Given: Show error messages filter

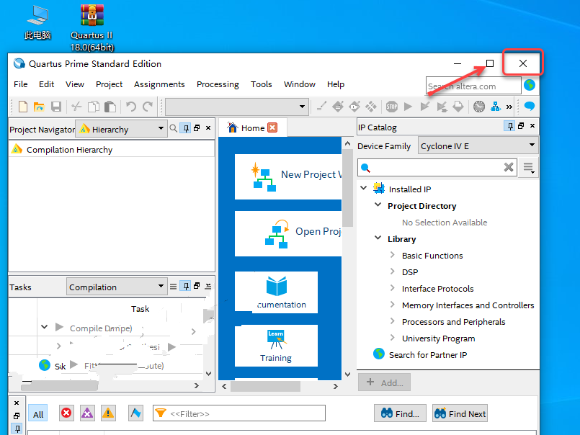Looking at the screenshot, I should 66,413.
